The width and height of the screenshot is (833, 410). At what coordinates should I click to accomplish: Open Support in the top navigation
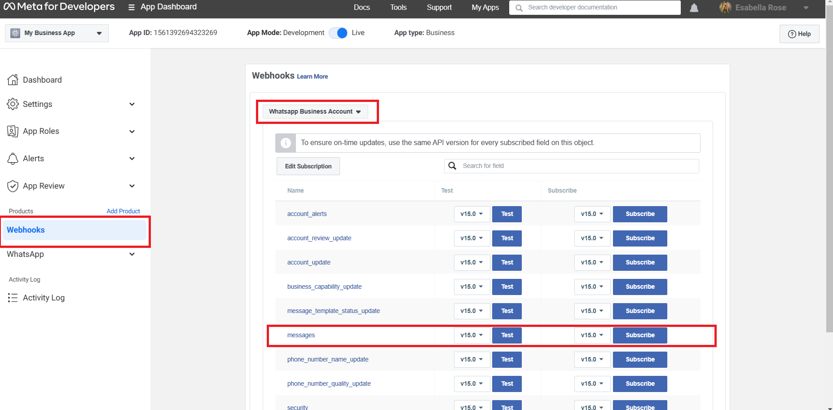(439, 7)
